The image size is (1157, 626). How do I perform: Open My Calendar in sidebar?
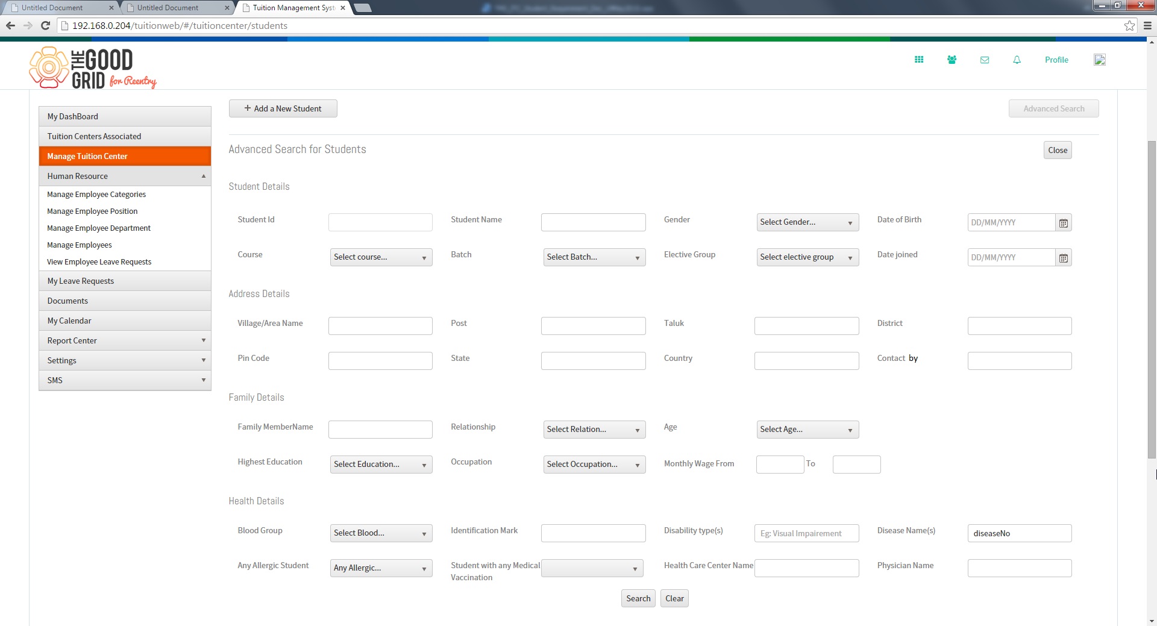click(x=125, y=321)
